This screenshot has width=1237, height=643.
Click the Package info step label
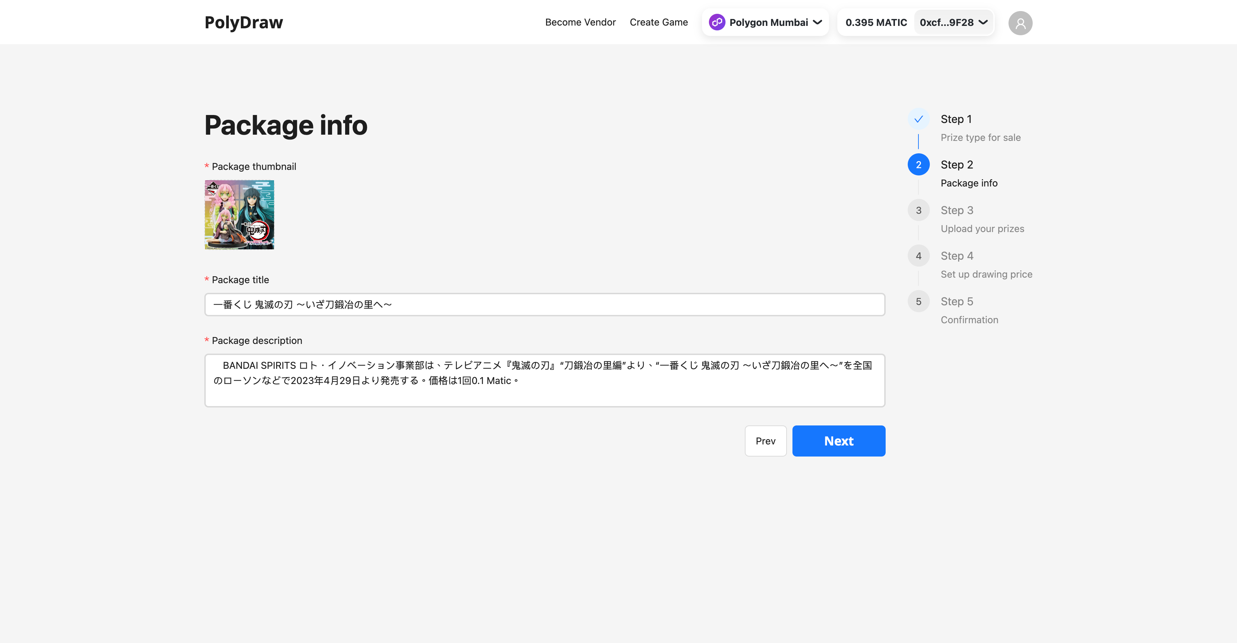969,183
